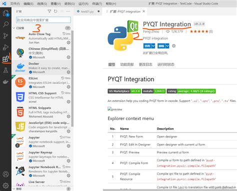Click the VS Marketplace v0.2.0 badge
The image size is (237, 191).
[x=124, y=91]
